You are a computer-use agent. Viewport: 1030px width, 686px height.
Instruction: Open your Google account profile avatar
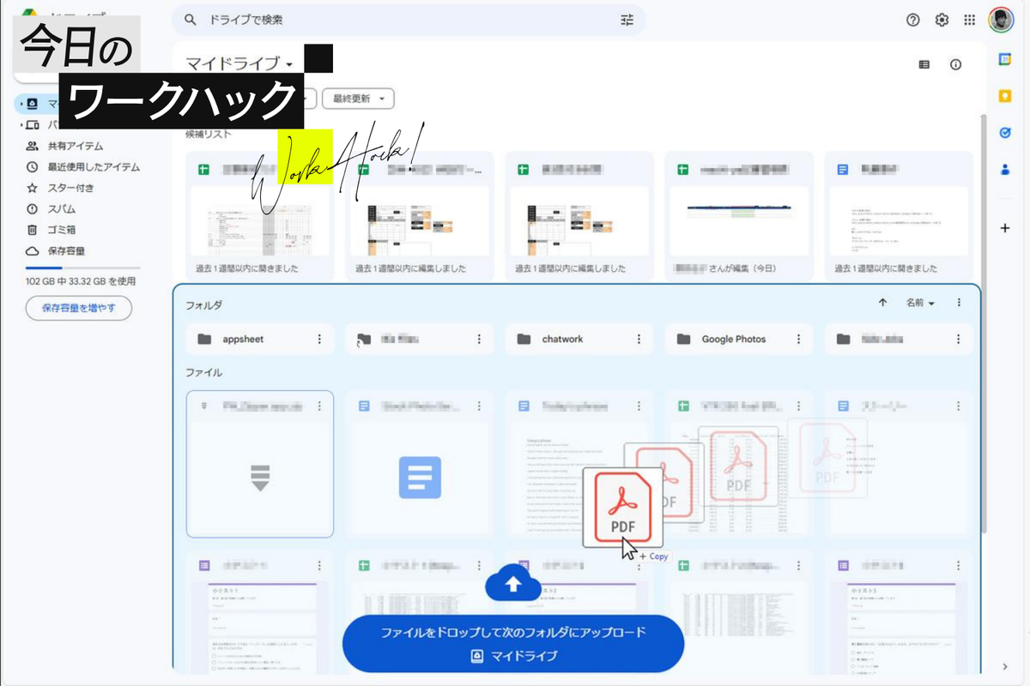coord(1001,19)
